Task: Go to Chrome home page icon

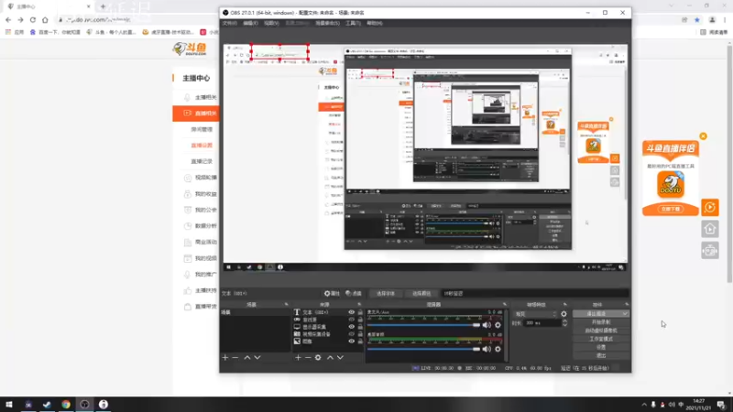Action: 45,19
